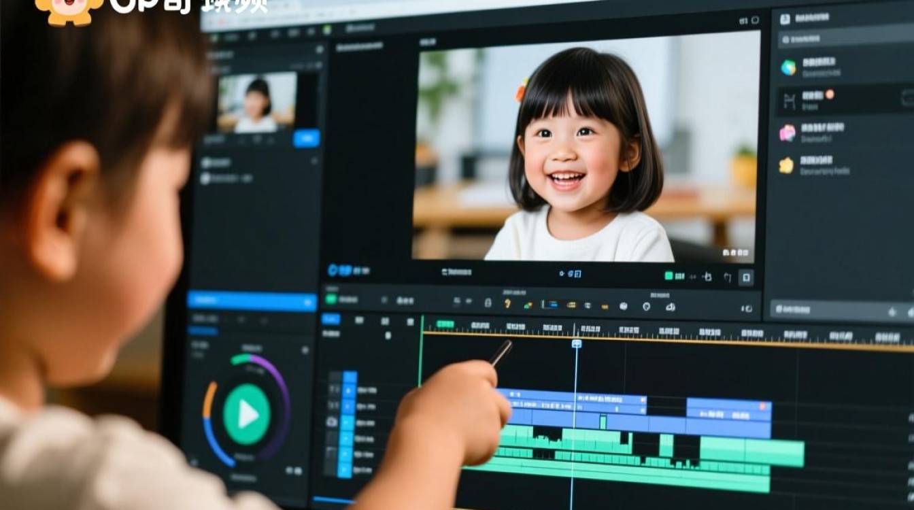This screenshot has height=510, width=914.
Task: Choose the yellow icon item in the right panel
Action: [x=786, y=165]
